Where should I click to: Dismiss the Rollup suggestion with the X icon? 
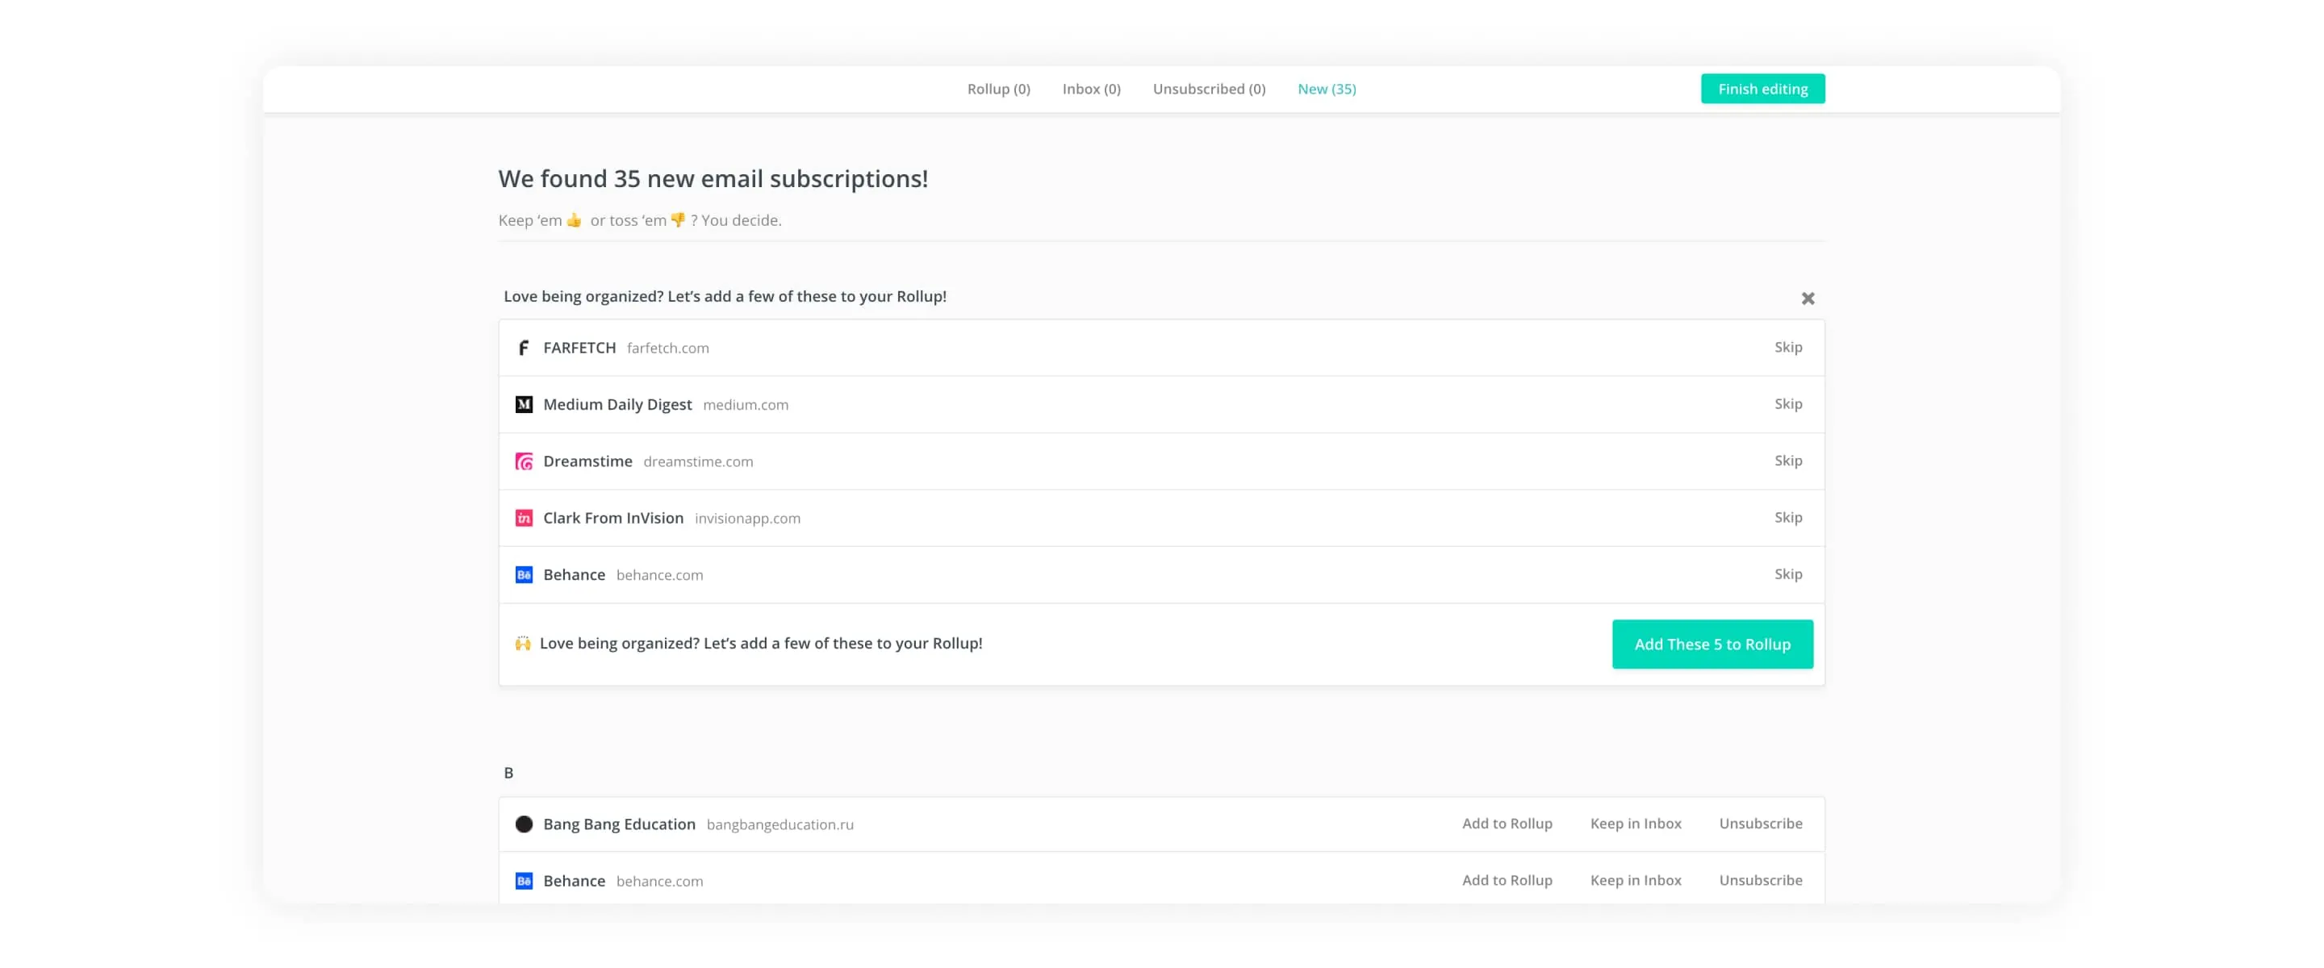click(1807, 298)
